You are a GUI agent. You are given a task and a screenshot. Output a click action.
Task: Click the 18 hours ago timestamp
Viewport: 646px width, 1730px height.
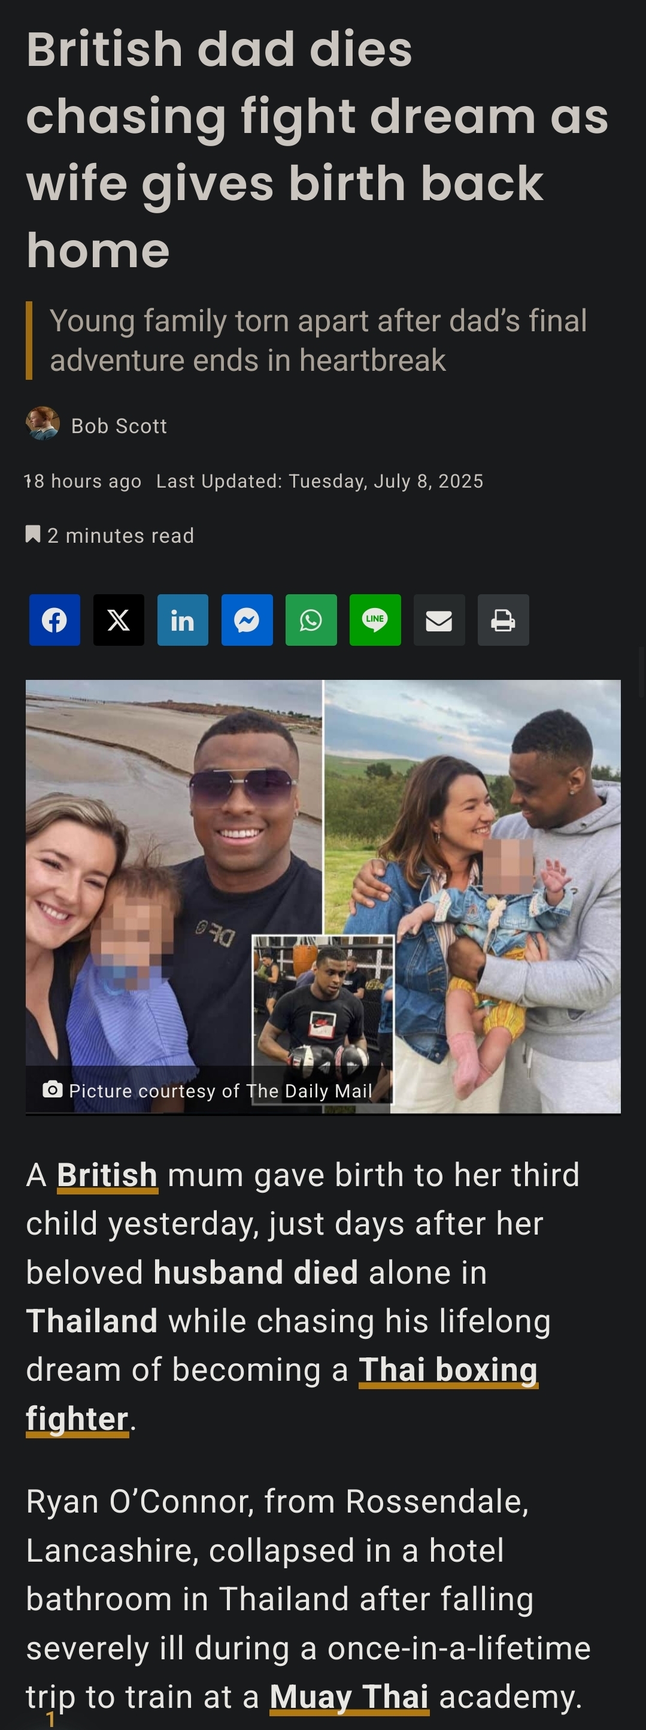click(83, 481)
